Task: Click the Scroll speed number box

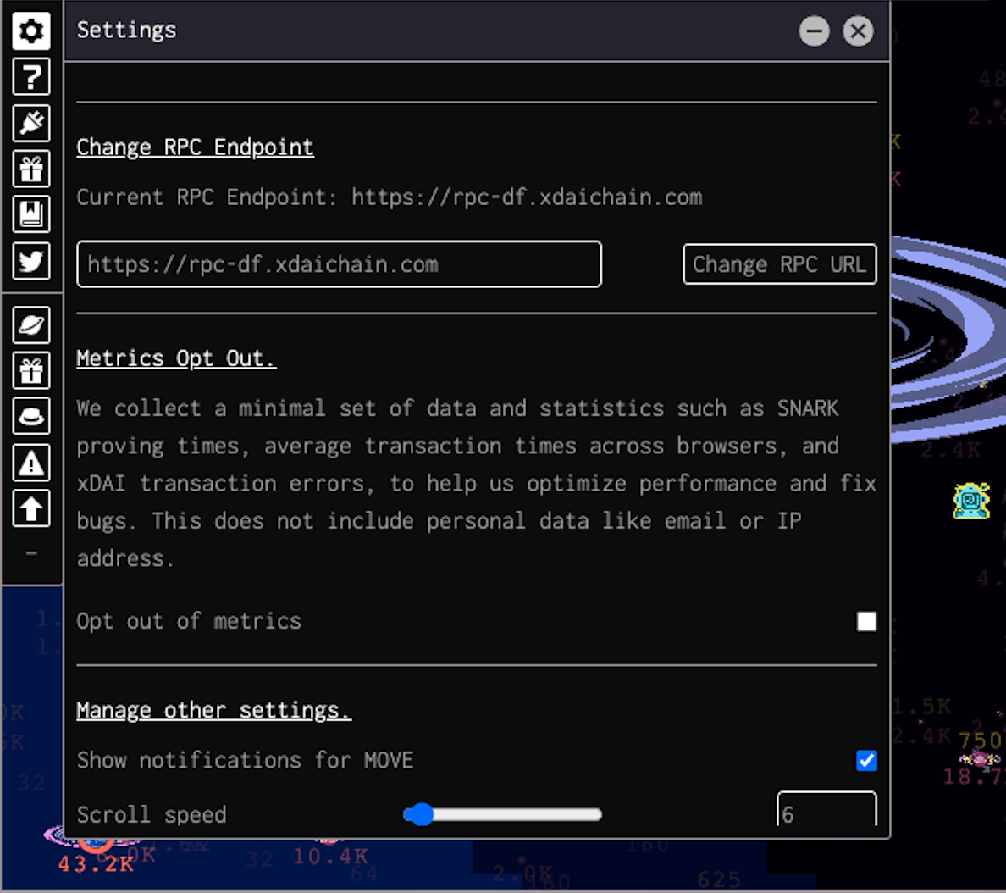Action: point(826,812)
